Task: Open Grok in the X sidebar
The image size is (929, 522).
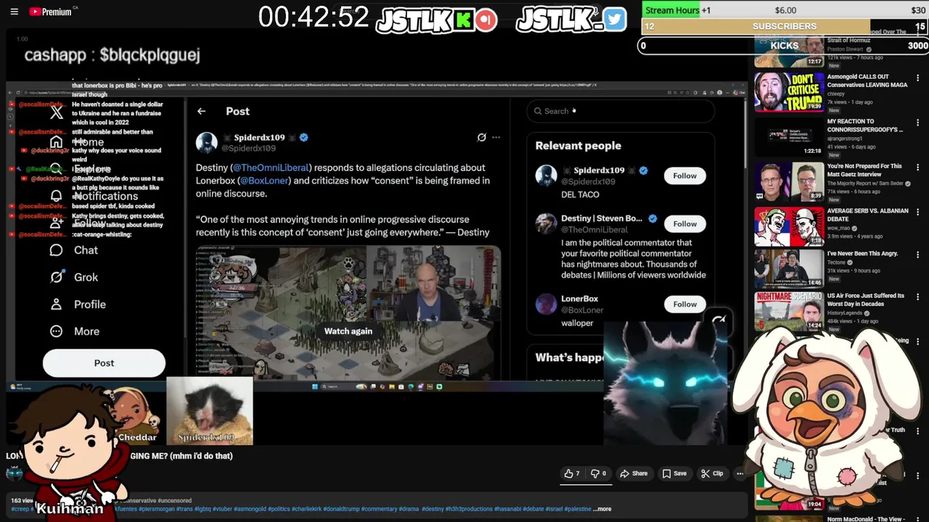Action: point(74,277)
